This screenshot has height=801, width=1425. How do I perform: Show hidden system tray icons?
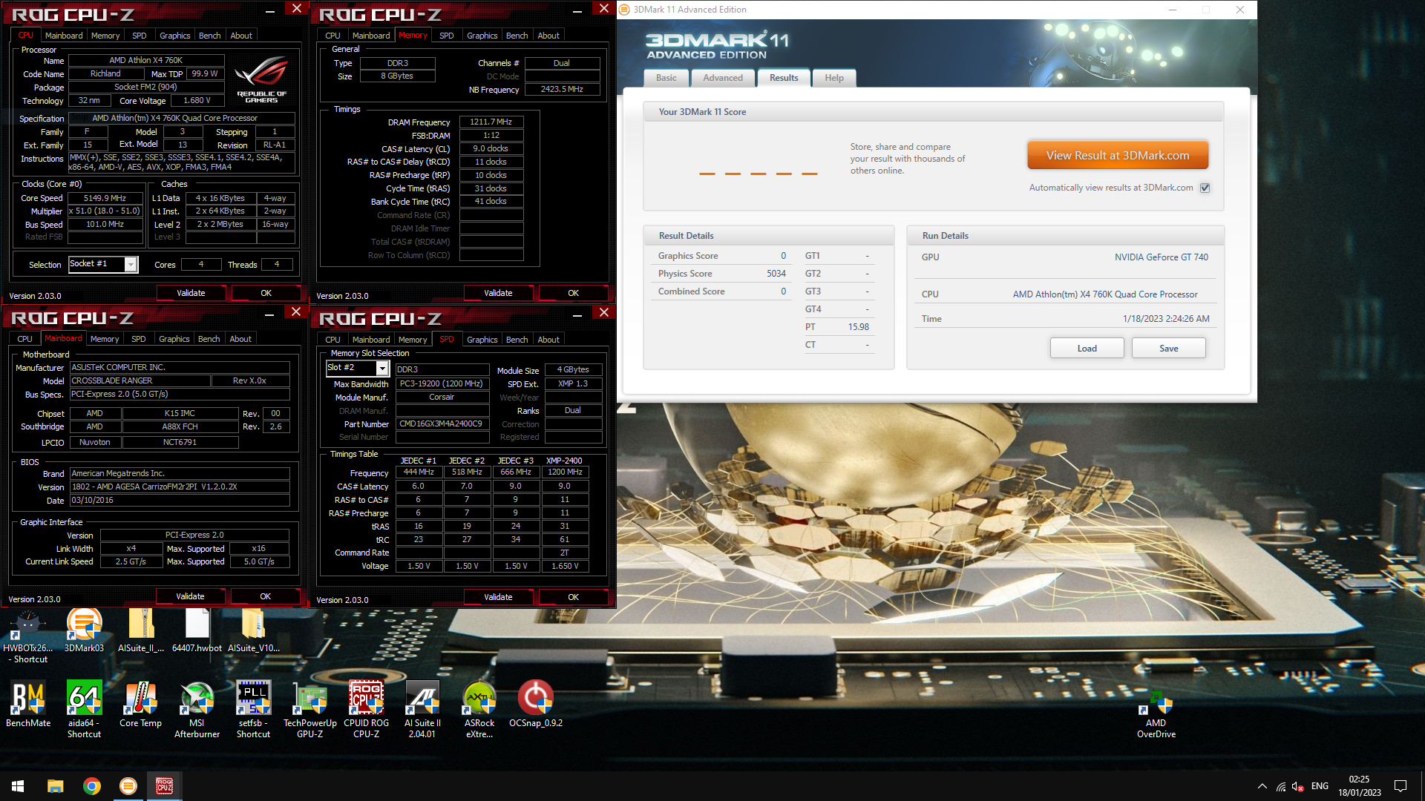[1262, 786]
